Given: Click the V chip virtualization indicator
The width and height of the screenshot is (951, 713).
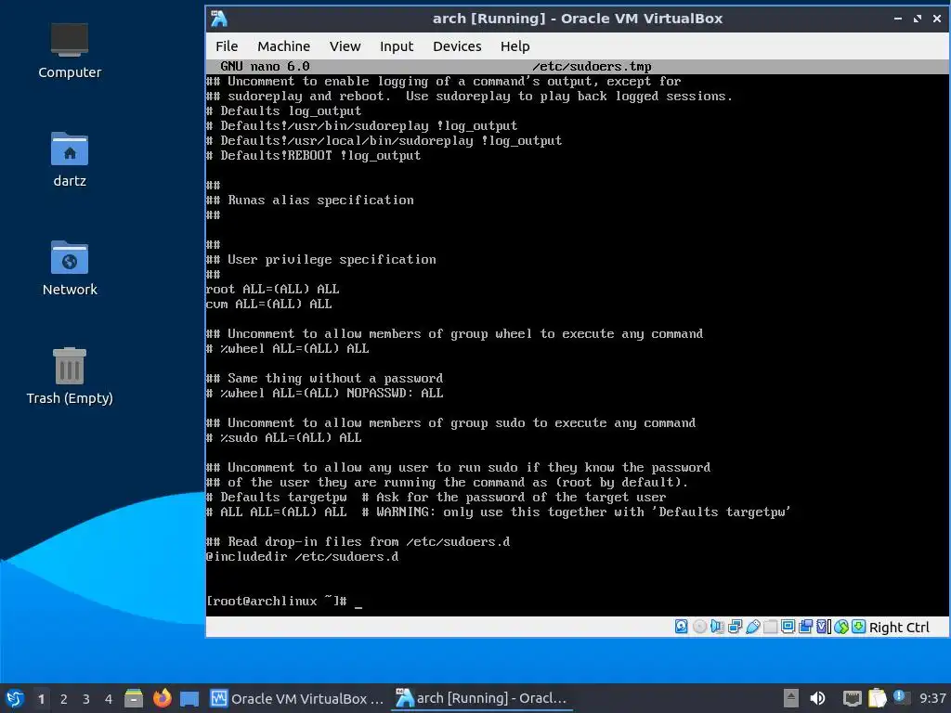Looking at the screenshot, I should tap(823, 627).
